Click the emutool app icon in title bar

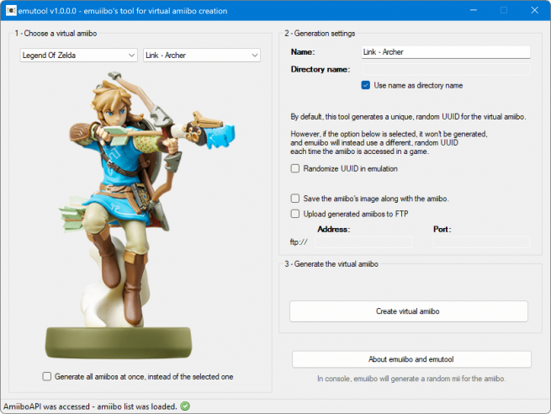[11, 11]
